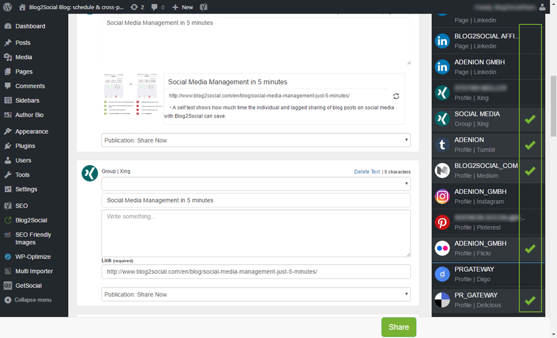Screen dimensions: 557x338
Task: Open the Users menu
Action: coord(23,160)
